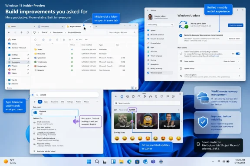The image size is (250, 166).
Task: Switch to the Home tab in File Explorer
Action: click(22, 26)
